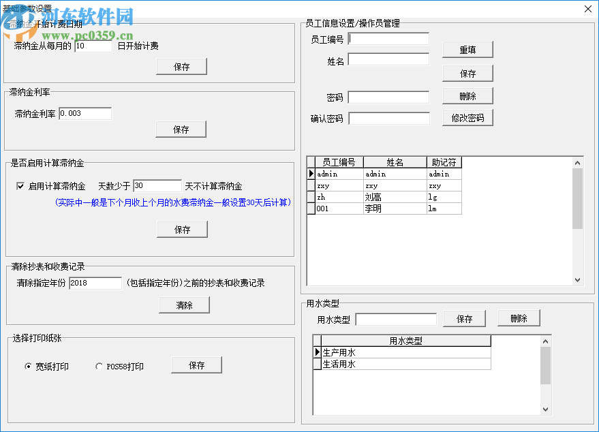This screenshot has width=599, height=432.
Task: Click the employee list scrollbar down arrow
Action: (578, 279)
